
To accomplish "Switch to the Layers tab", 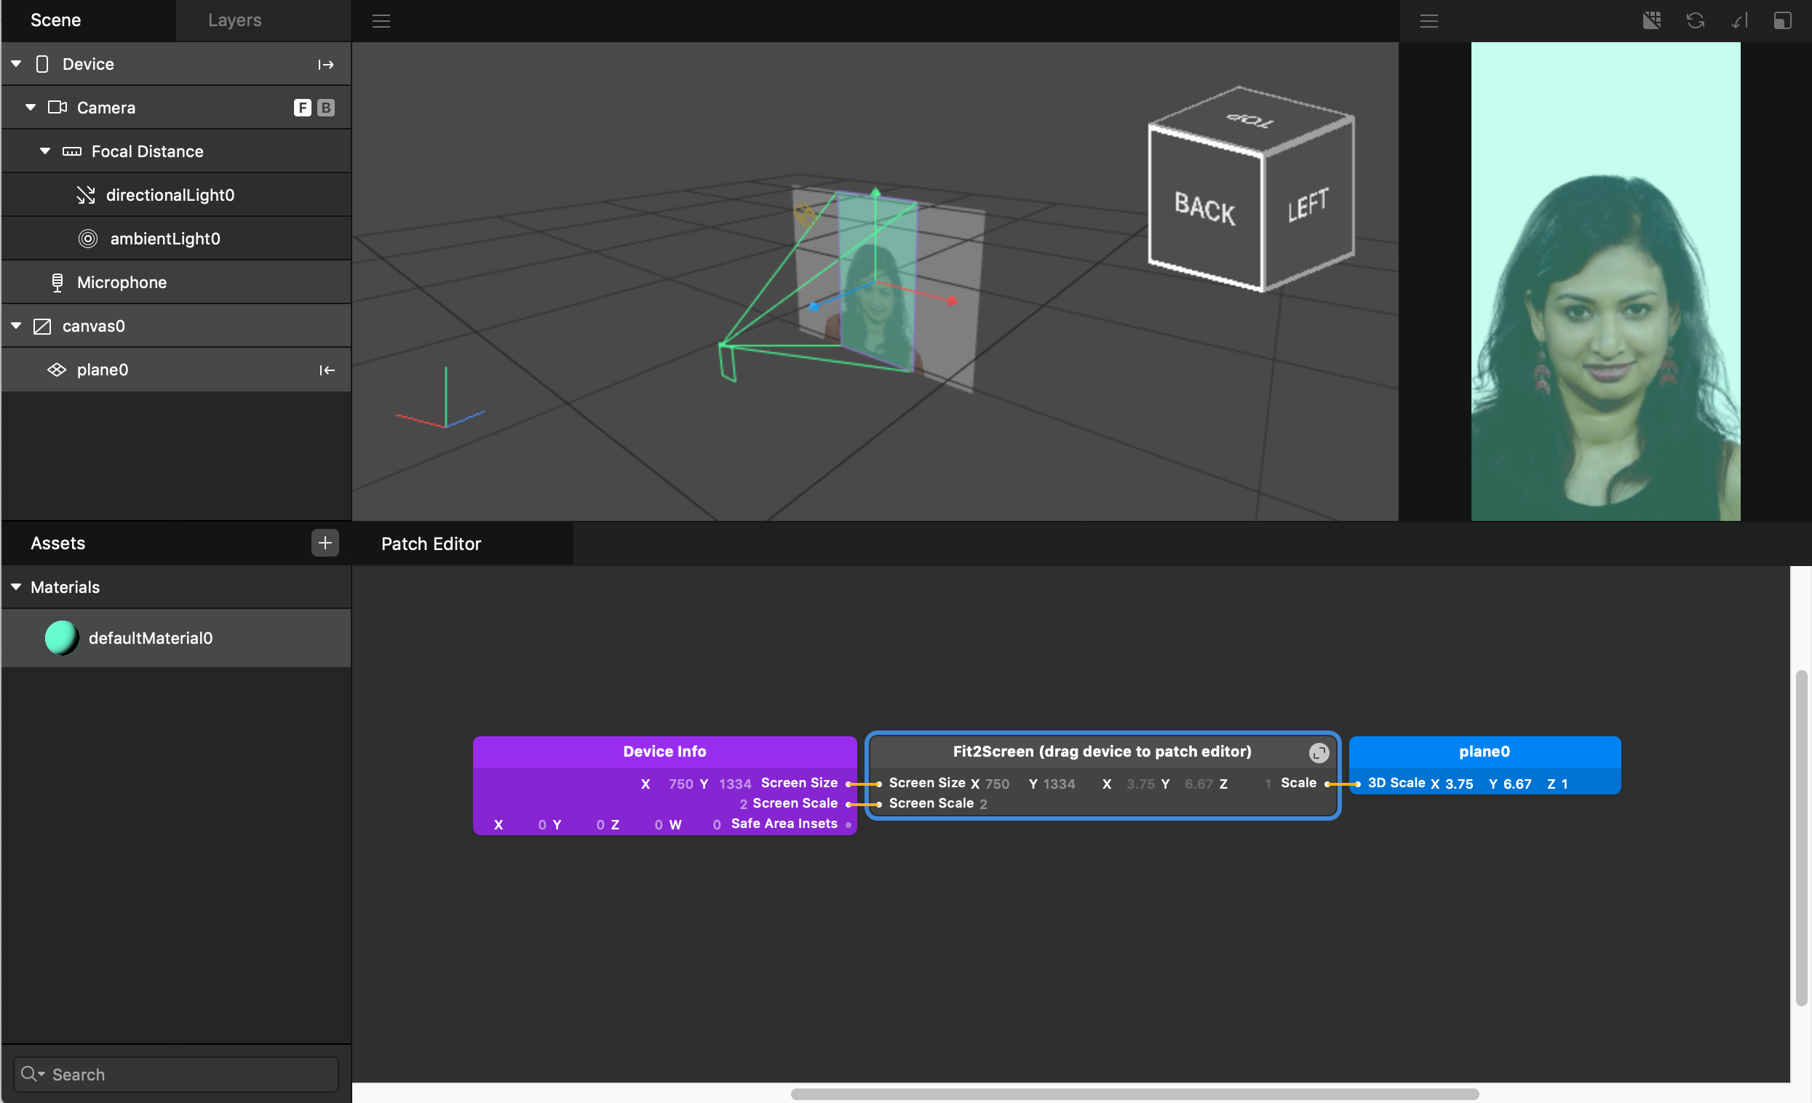I will pos(234,20).
